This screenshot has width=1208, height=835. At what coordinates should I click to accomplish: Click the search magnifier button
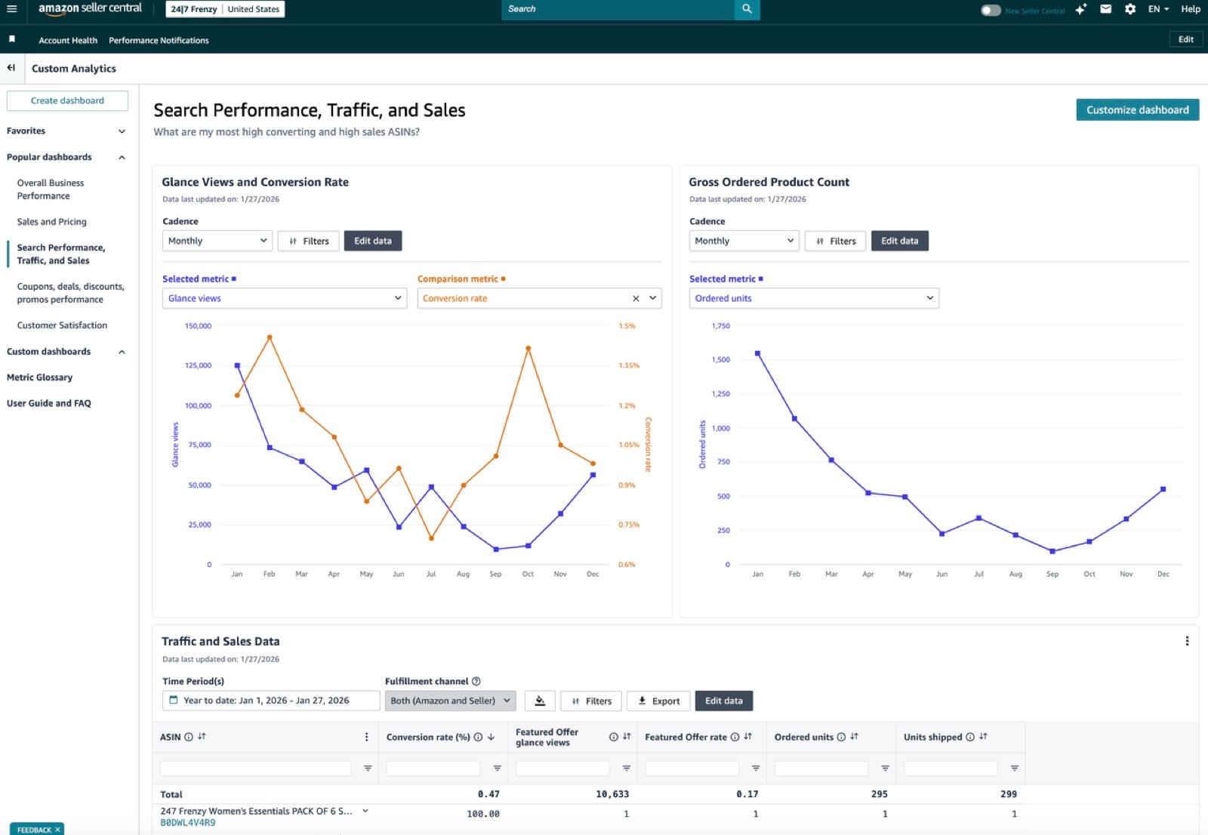(747, 9)
